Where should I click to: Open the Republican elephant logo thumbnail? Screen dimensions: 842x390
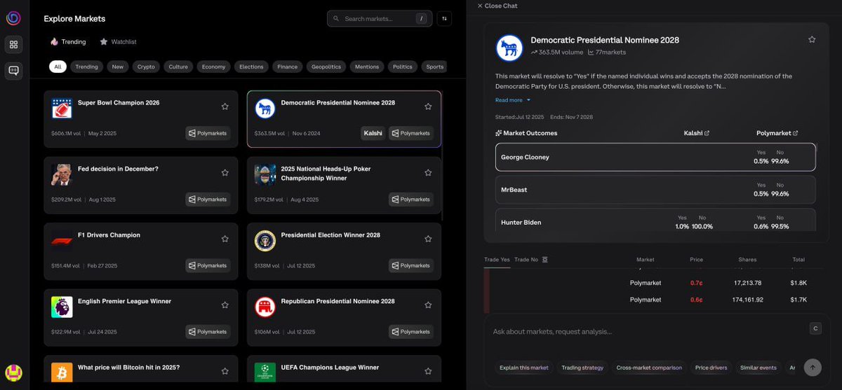(x=265, y=307)
